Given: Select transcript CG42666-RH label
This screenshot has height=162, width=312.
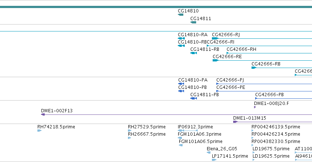Looking at the screenshot, I should coord(241,49).
